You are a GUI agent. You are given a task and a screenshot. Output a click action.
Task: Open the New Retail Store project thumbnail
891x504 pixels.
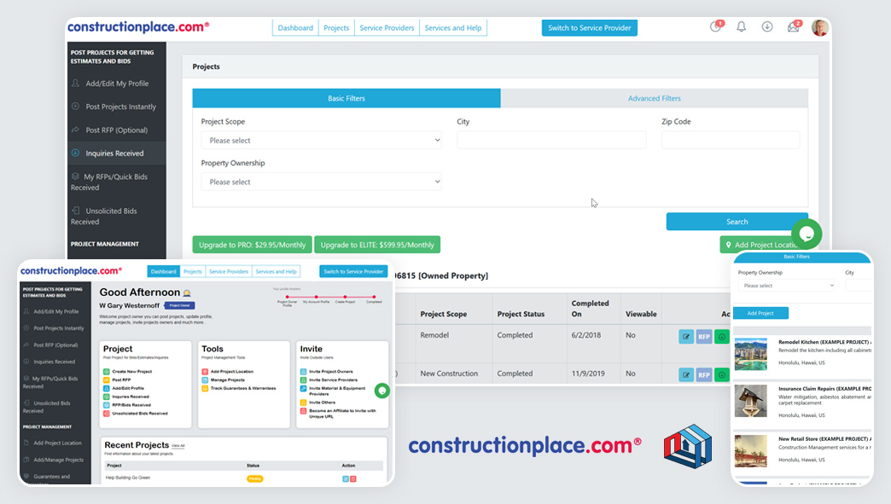click(751, 450)
